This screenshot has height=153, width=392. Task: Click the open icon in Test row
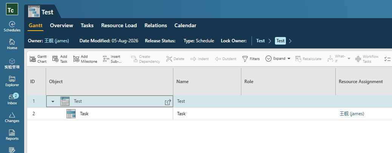[168, 102]
